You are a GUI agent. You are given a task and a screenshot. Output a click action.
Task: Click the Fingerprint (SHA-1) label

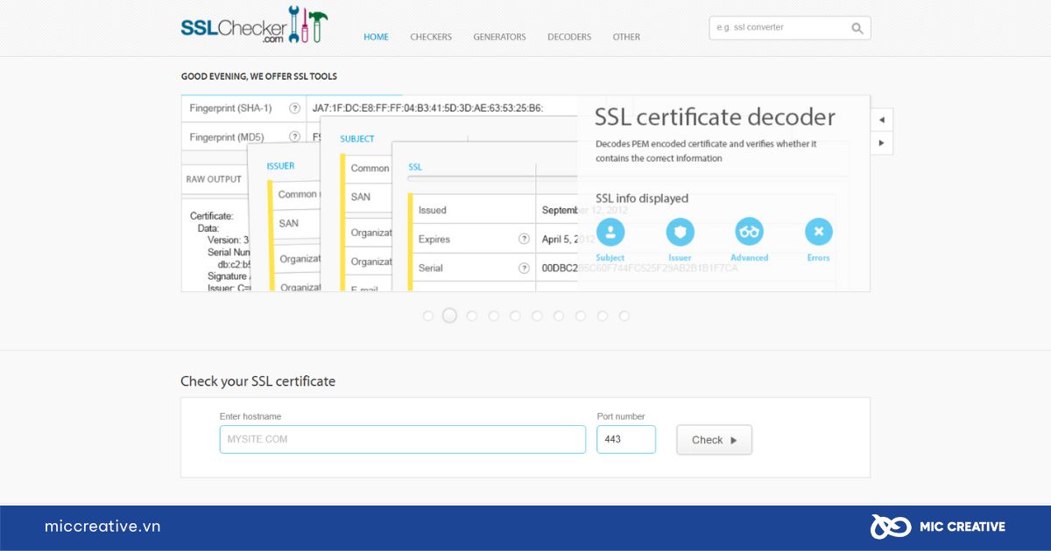pyautogui.click(x=231, y=108)
